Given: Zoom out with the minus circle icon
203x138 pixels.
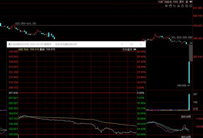Looking at the screenshot, I should (191, 6).
